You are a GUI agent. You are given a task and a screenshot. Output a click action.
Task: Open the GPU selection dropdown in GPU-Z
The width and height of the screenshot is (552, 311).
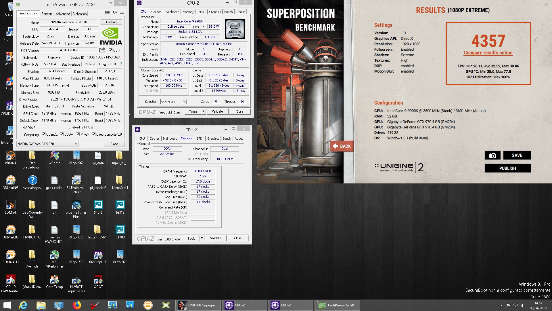pos(47,144)
